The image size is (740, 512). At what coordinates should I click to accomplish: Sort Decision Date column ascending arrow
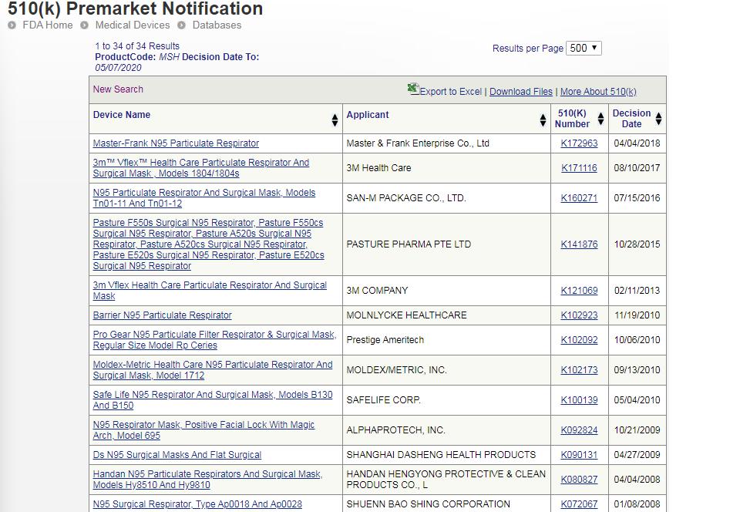point(658,116)
